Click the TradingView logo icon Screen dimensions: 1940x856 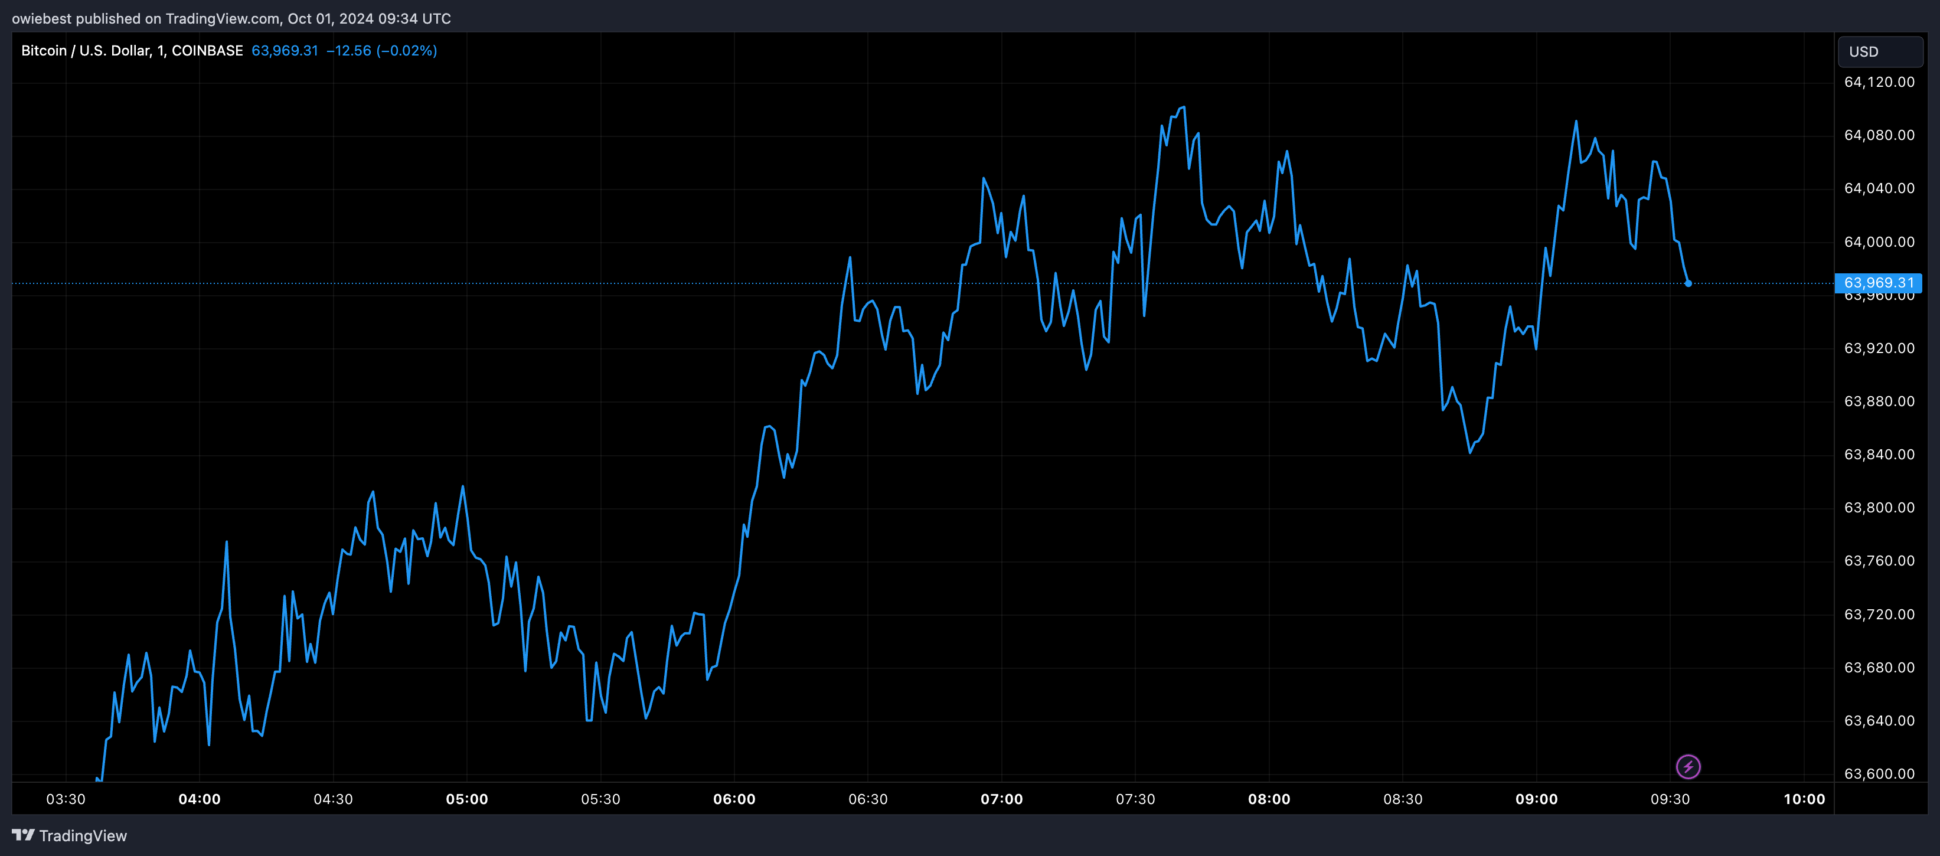click(x=24, y=835)
